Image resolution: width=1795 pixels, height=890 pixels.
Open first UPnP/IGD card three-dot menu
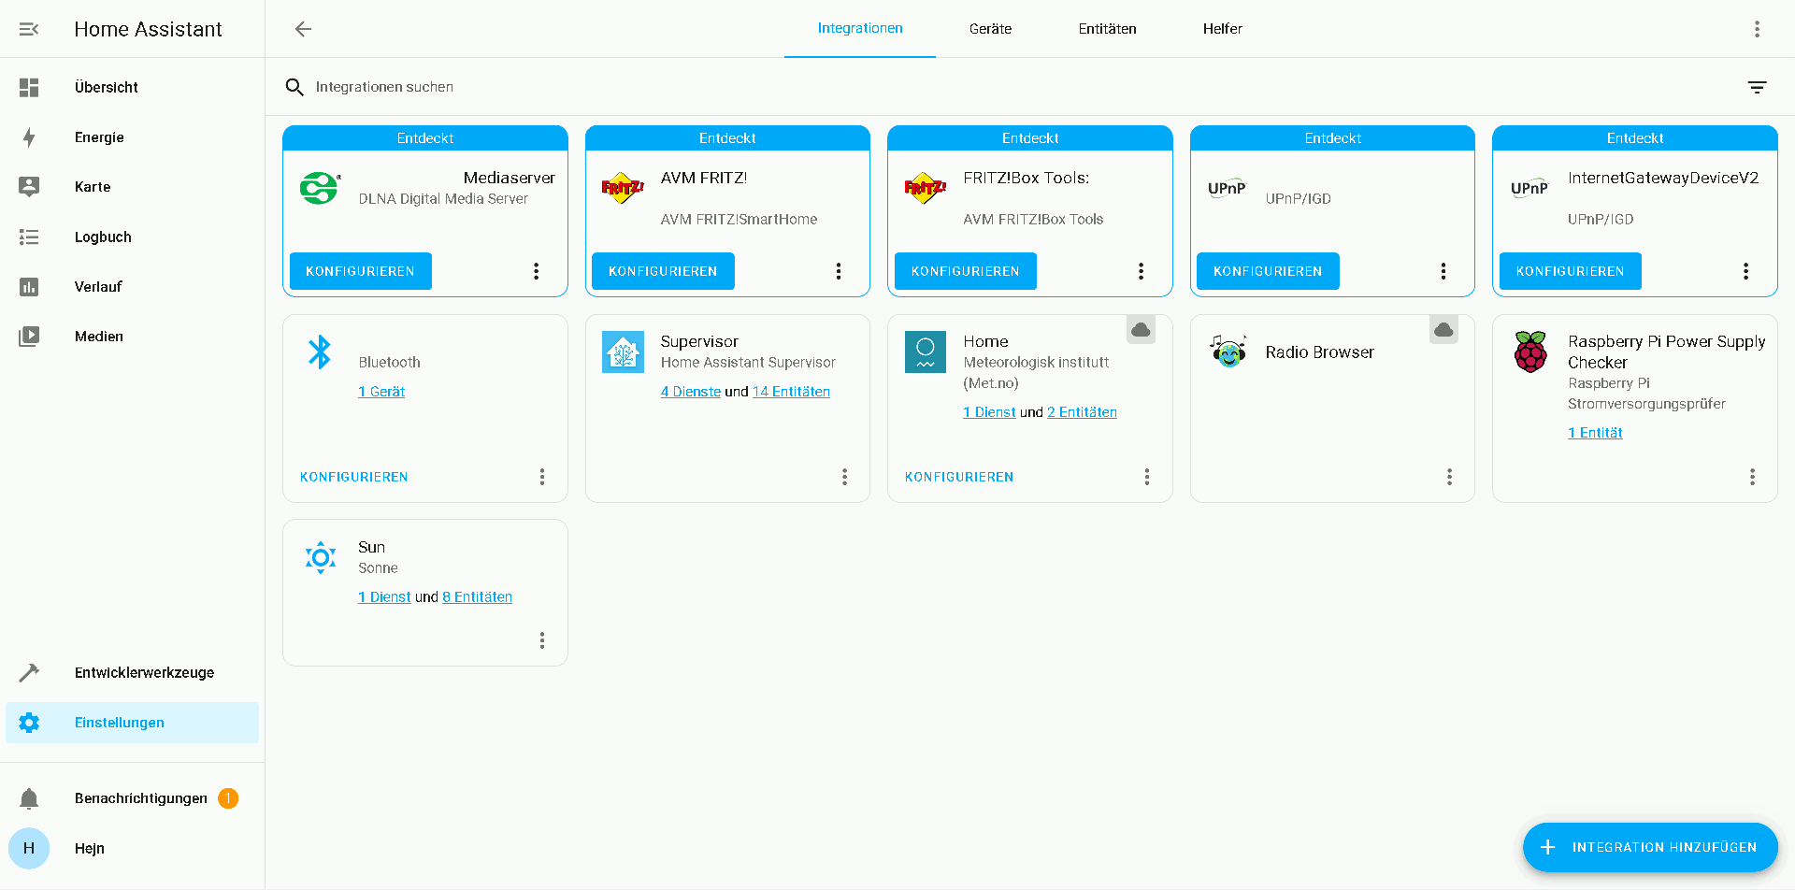point(1443,271)
